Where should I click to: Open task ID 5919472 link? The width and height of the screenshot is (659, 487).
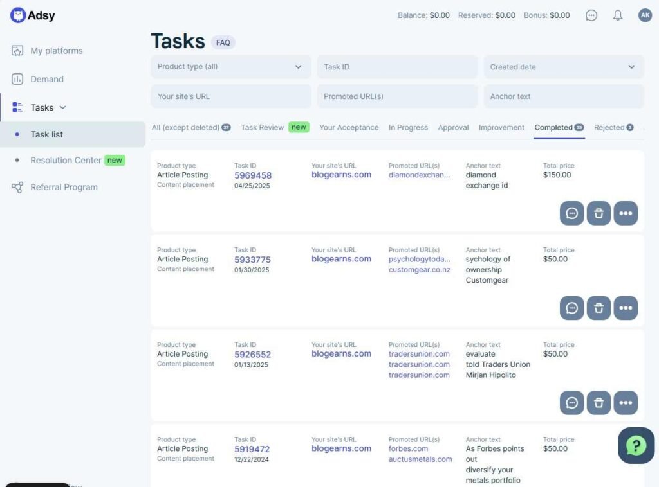click(252, 449)
